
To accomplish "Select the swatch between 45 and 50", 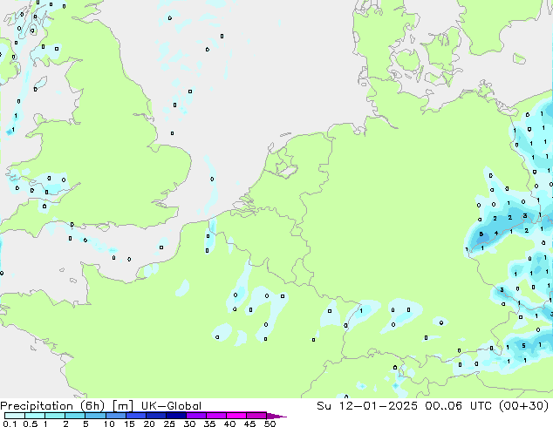I will tap(256, 416).
